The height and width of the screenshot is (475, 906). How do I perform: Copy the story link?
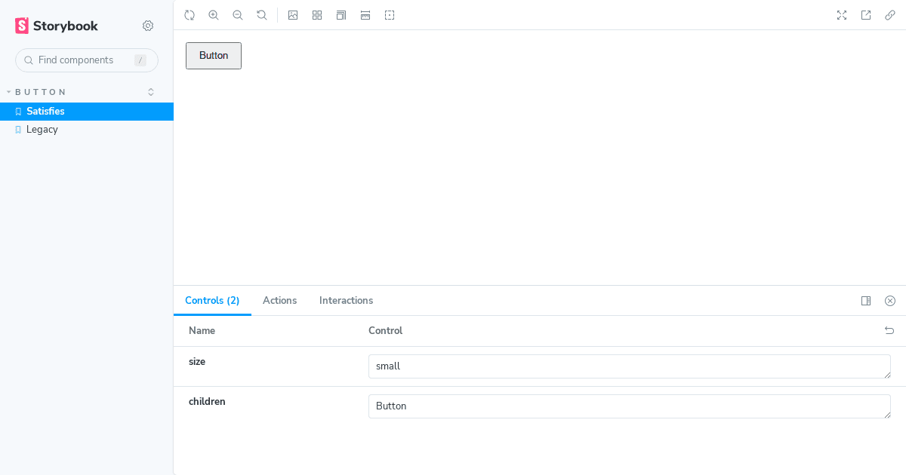(x=890, y=14)
